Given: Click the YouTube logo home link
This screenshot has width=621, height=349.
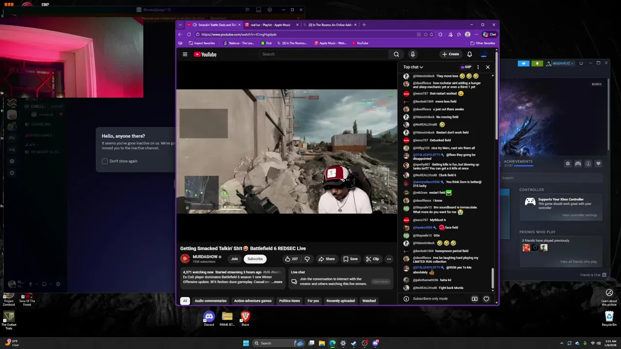Looking at the screenshot, I should point(205,54).
